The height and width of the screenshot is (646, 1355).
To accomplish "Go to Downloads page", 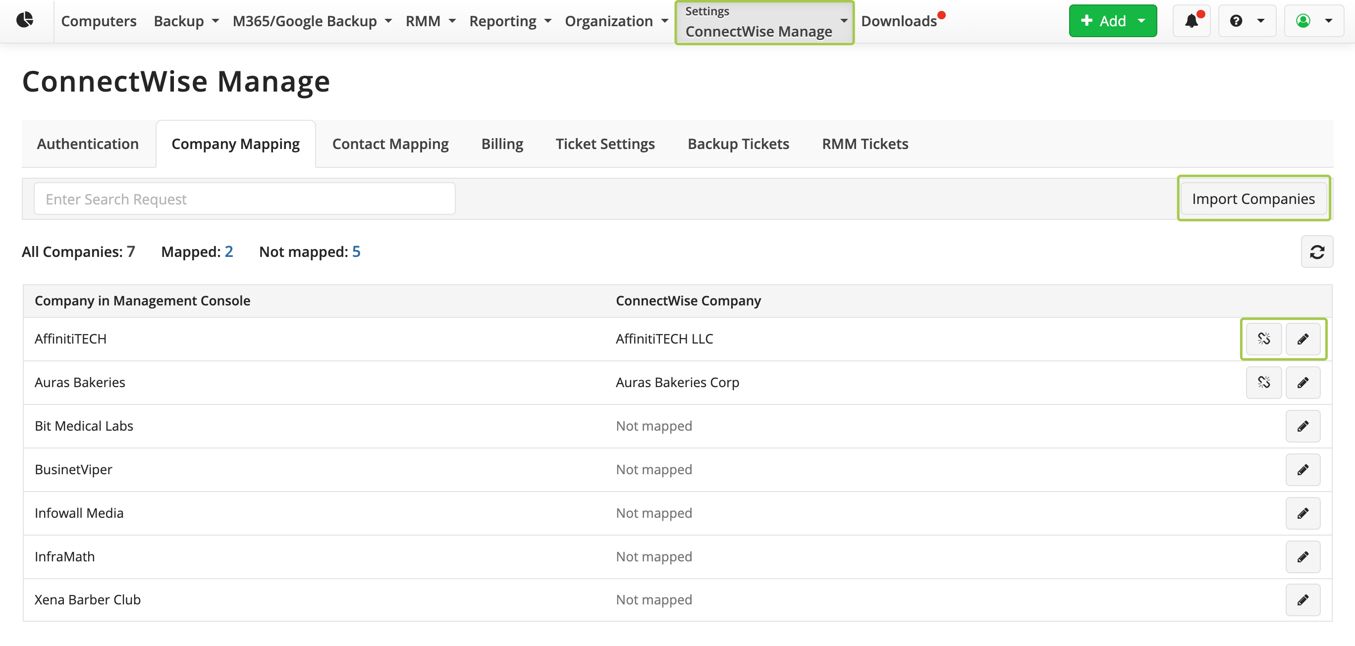I will tap(899, 21).
